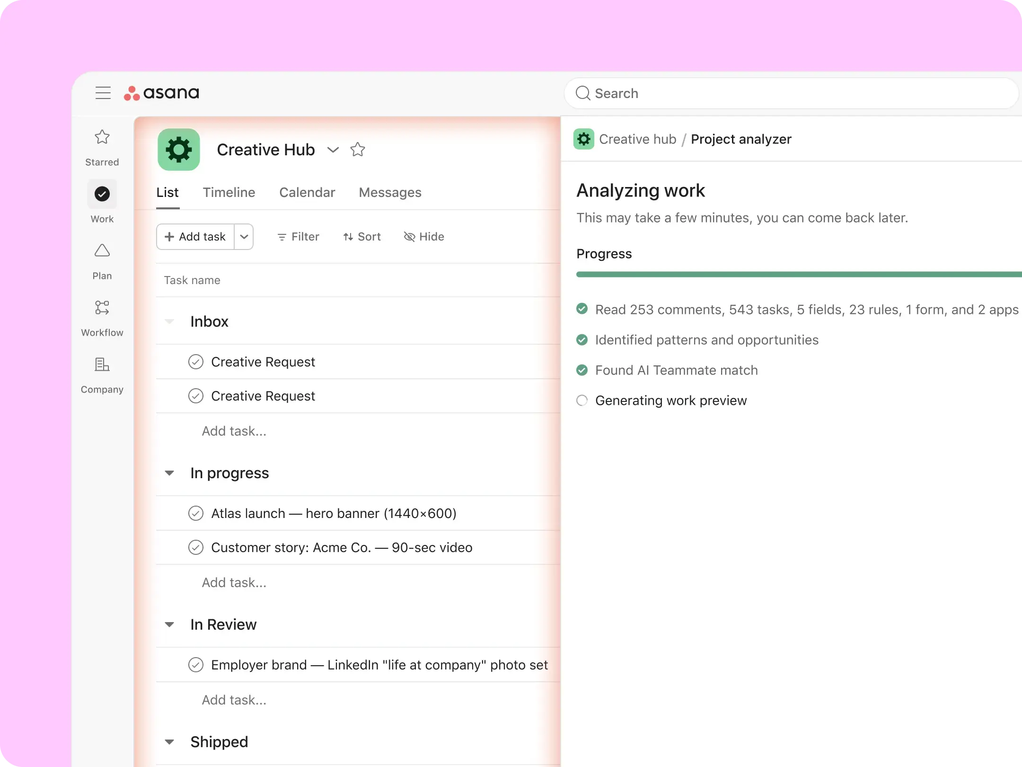1022x767 pixels.
Task: Mark Employer brand LinkedIn task complete
Action: point(196,665)
